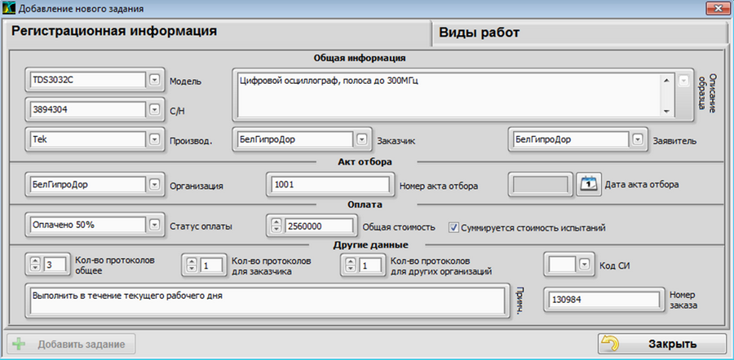
Task: Click the application icon in title bar
Action: click(x=10, y=9)
